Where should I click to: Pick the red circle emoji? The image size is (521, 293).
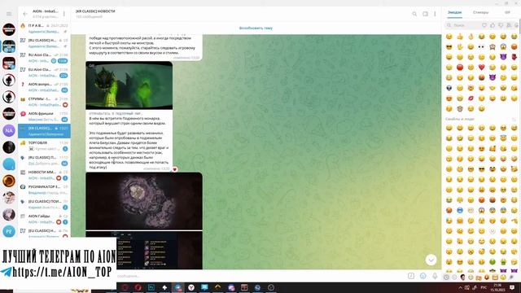tap(460, 67)
